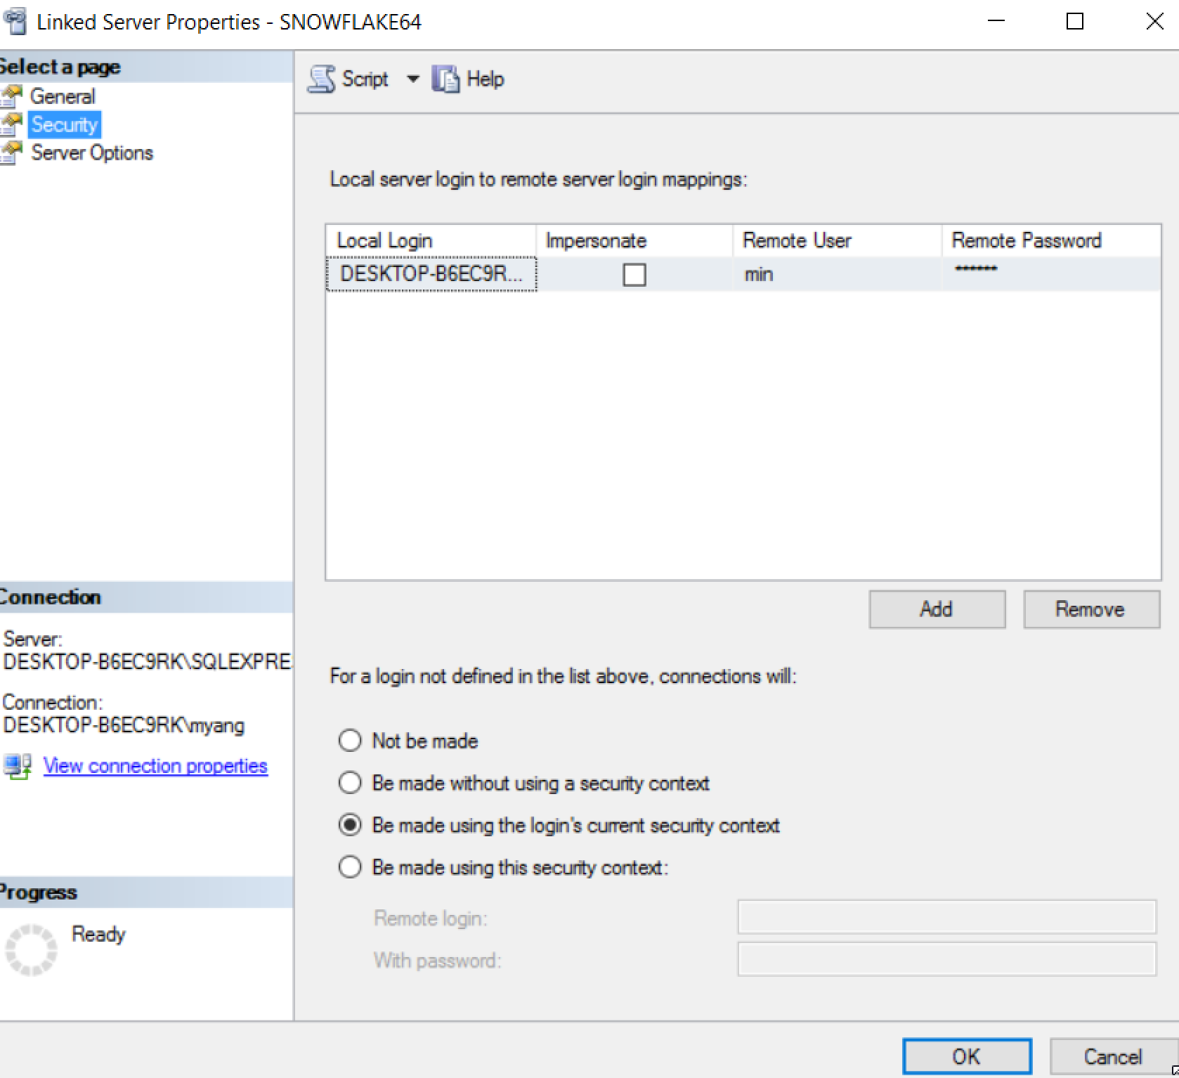1179x1078 pixels.
Task: Click the Security page icon
Action: pos(11,124)
